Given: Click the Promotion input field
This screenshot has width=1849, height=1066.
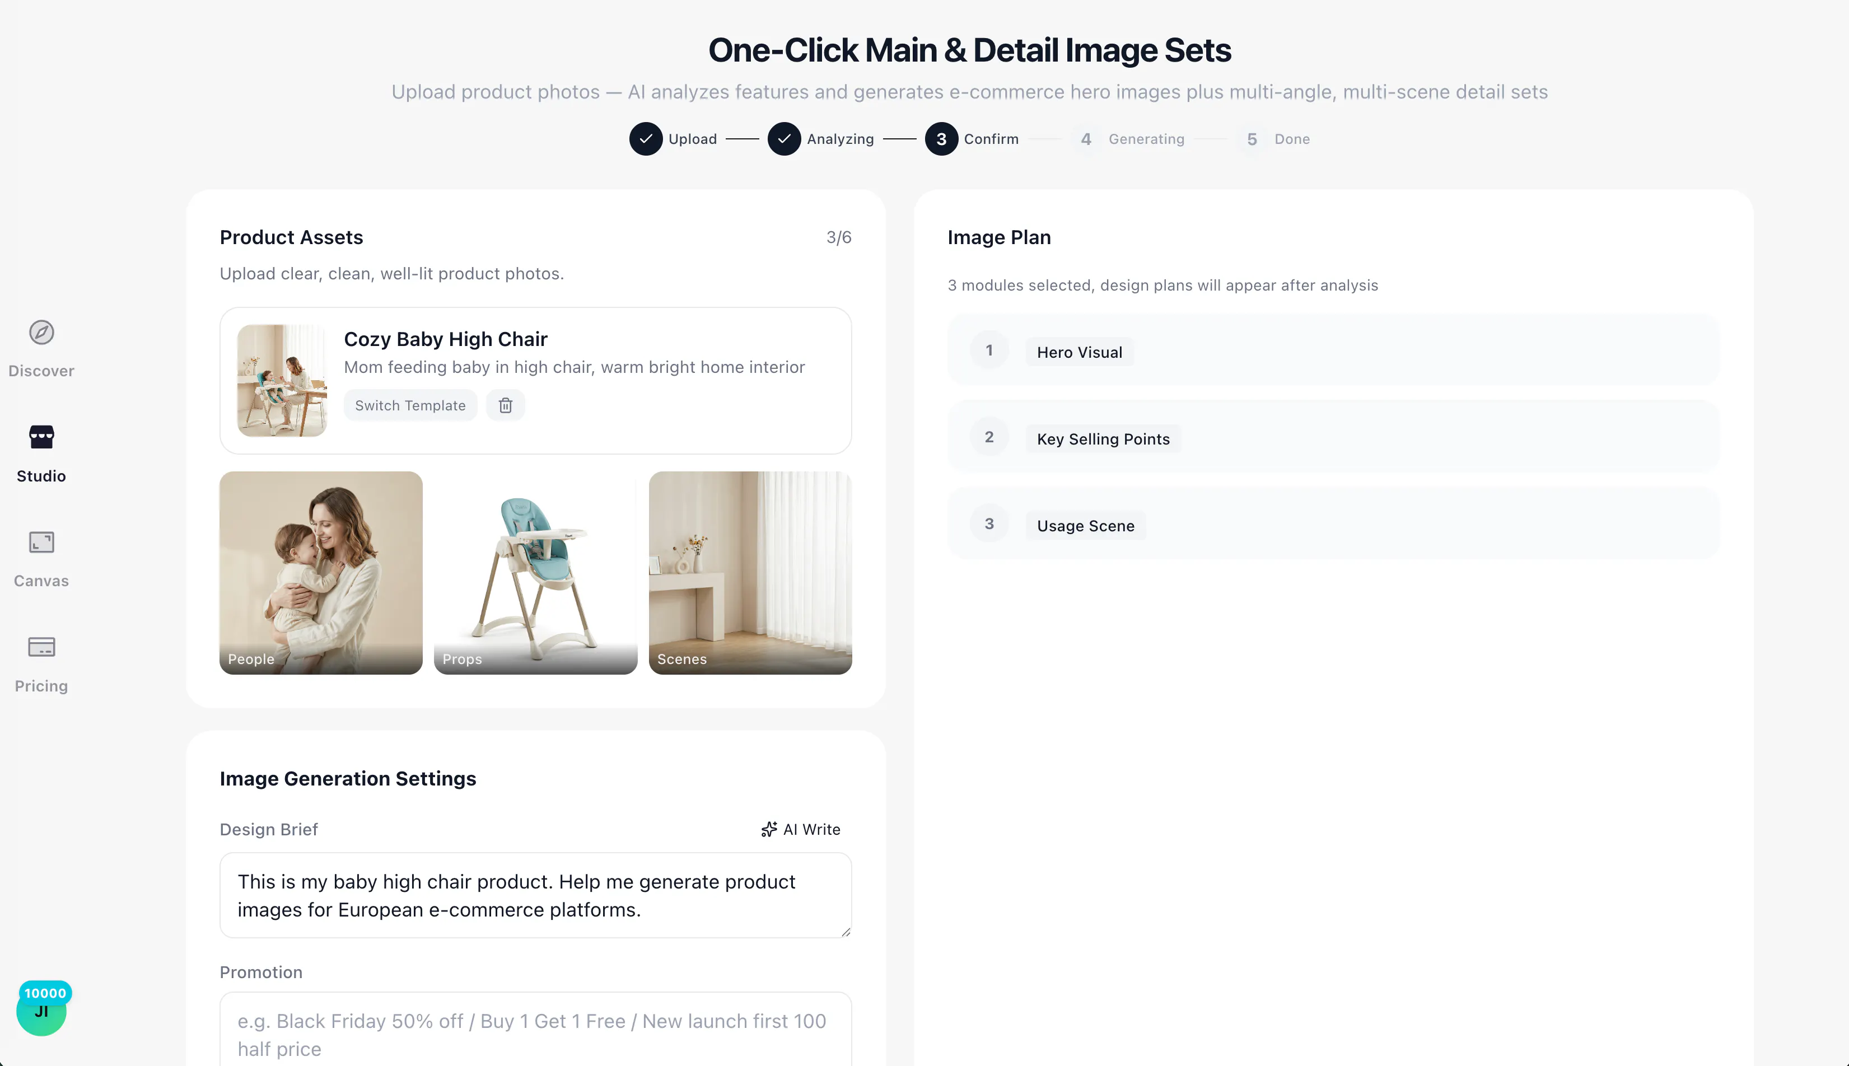Looking at the screenshot, I should [535, 1030].
